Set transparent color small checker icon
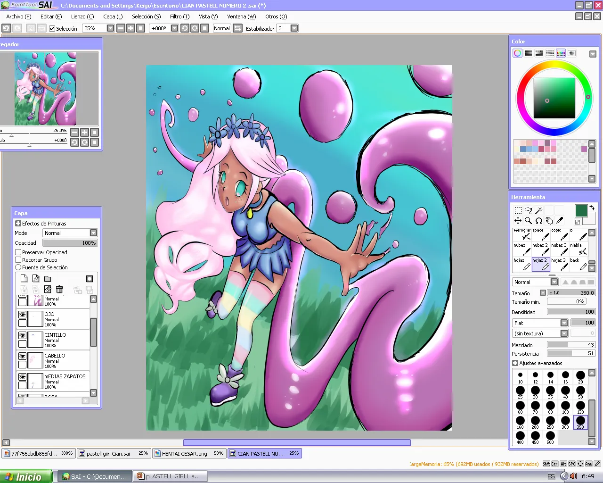The height and width of the screenshot is (483, 603). click(x=578, y=222)
